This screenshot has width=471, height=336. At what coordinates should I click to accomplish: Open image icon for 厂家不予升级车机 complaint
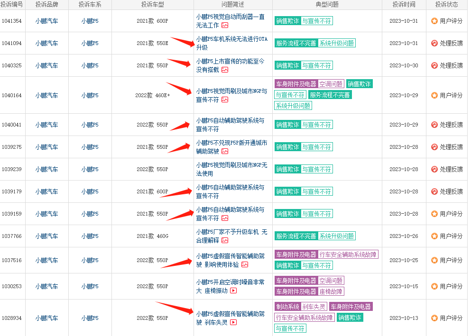click(225, 240)
